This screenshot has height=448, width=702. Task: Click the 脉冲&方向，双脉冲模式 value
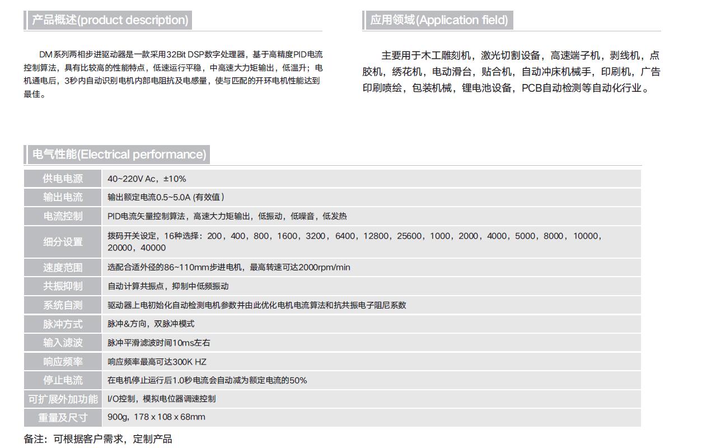pos(151,324)
